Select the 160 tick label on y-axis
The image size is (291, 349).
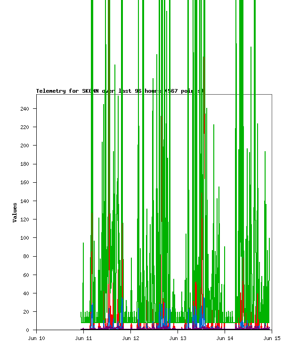click(24, 182)
